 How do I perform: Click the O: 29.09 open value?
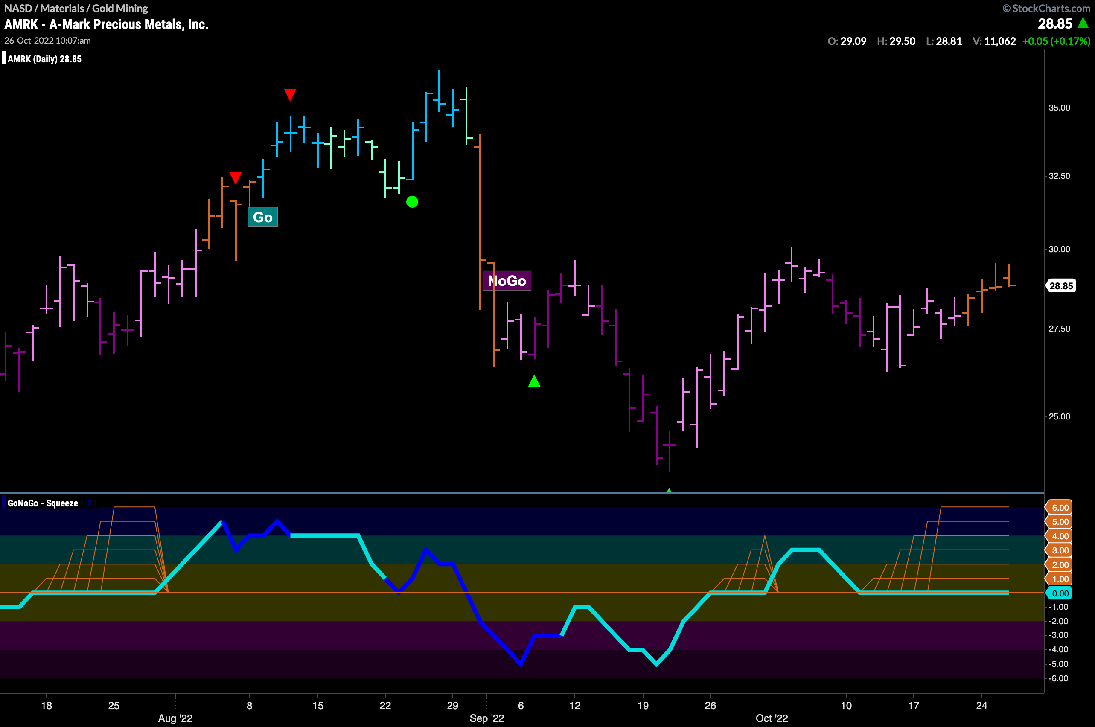847,41
